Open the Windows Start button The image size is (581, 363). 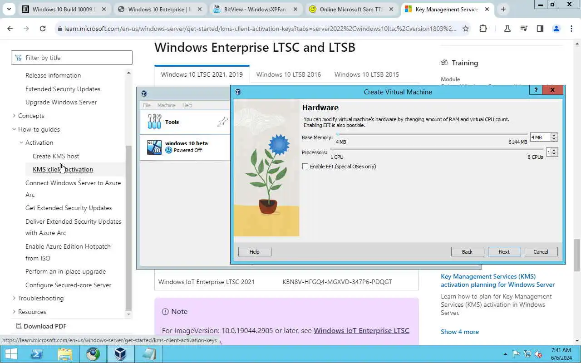11,354
